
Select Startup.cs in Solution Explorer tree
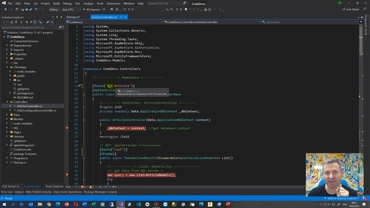click(x=20, y=162)
